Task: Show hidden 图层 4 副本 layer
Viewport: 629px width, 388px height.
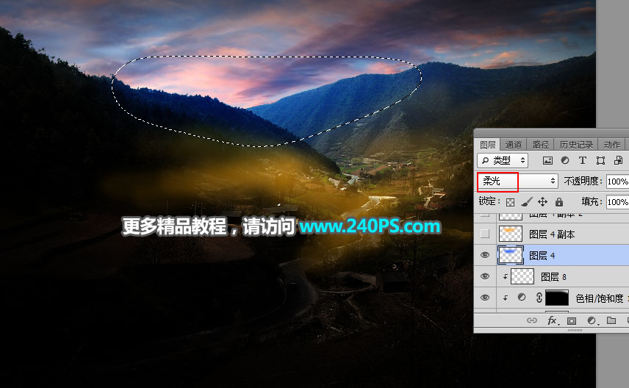Action: (x=485, y=234)
